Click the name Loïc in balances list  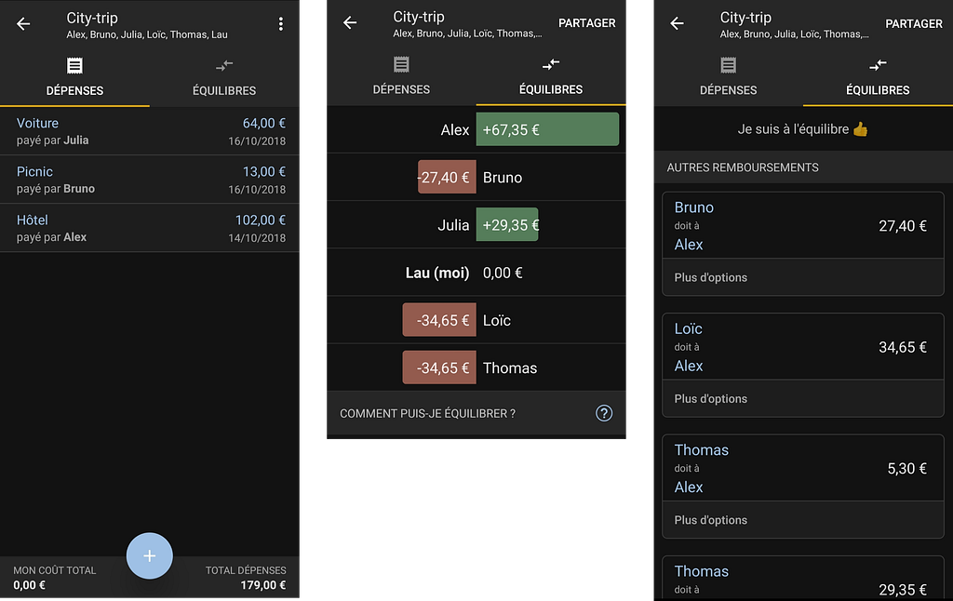[x=497, y=320]
